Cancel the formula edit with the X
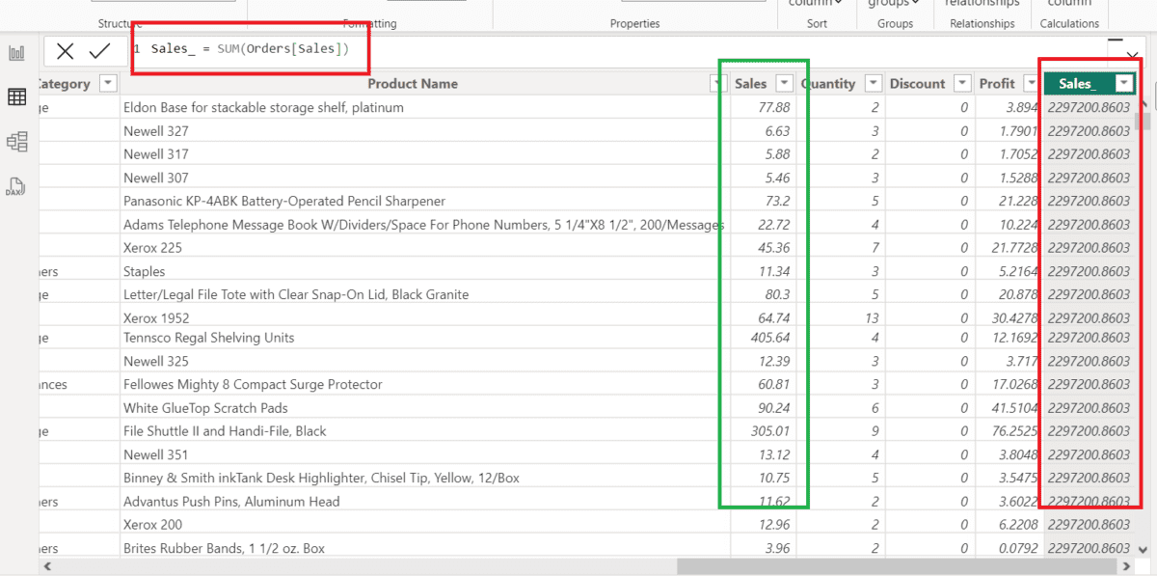Screen dimensions: 1157x576 (65, 51)
